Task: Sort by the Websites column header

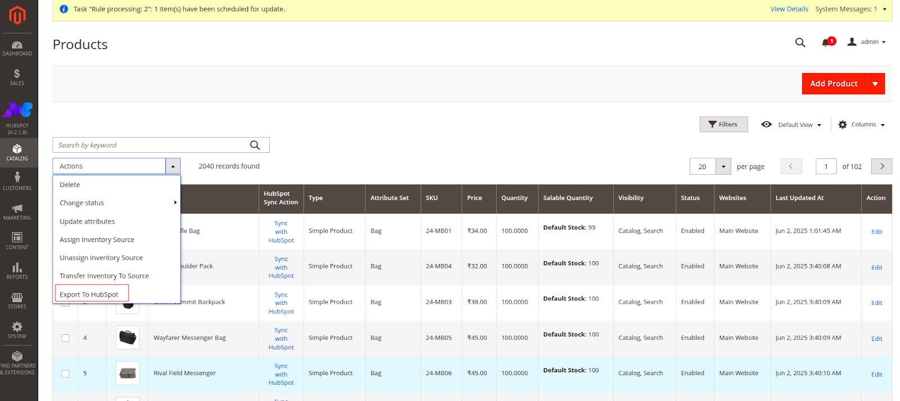Action: 742,198
